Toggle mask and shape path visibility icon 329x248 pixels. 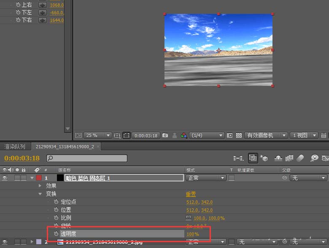(x=127, y=135)
